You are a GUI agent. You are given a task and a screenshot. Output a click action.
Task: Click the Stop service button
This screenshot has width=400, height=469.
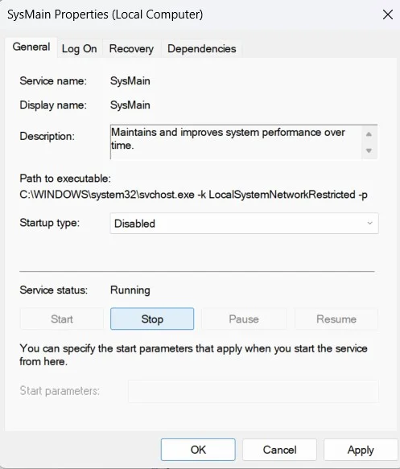tap(152, 319)
